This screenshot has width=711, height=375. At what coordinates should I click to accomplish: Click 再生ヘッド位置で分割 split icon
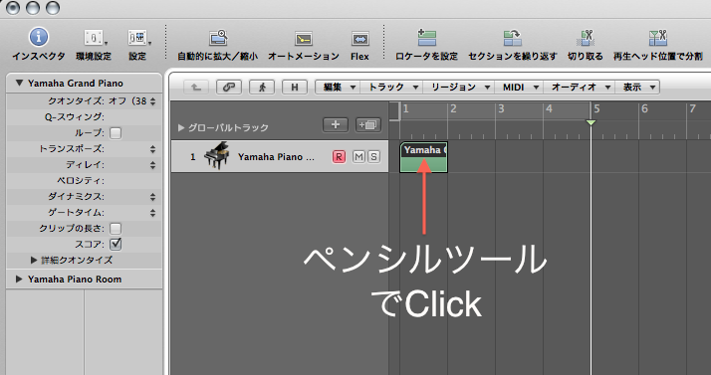[x=657, y=38]
